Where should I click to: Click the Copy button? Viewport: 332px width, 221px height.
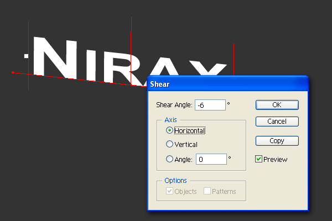277,141
